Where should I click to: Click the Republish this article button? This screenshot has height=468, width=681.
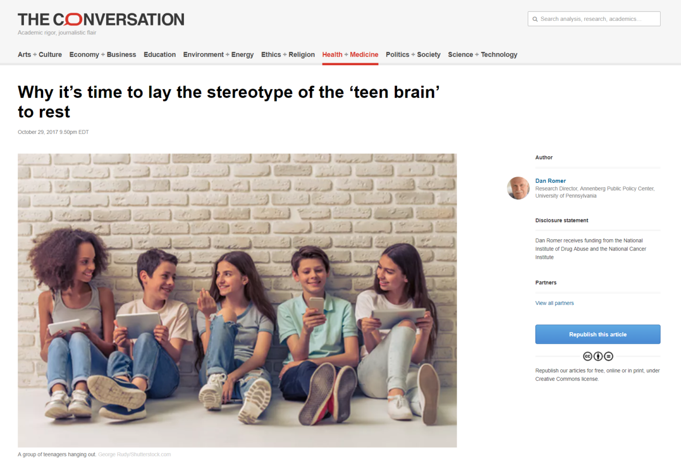click(x=597, y=334)
